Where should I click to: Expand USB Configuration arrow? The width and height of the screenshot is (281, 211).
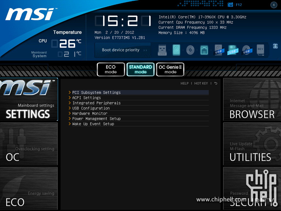click(x=70, y=108)
